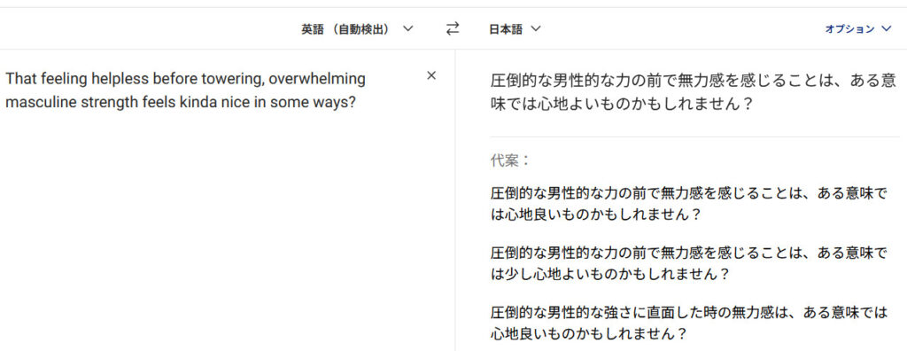The width and height of the screenshot is (907, 351).
Task: Choose first alternative with 心地良いもの
Action: point(688,203)
